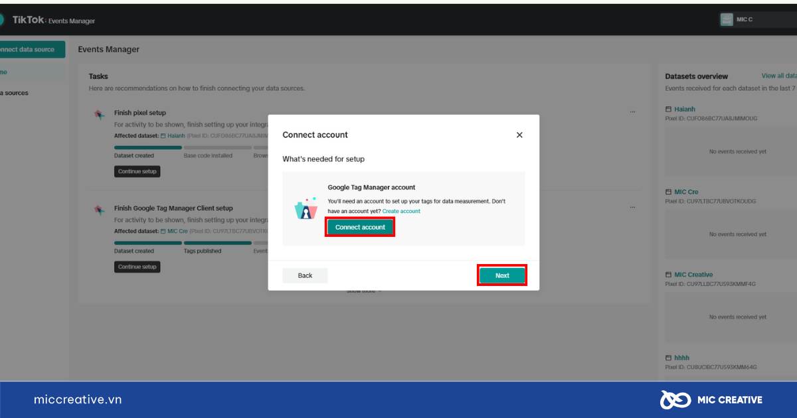Click the Events Manager page heading

pyautogui.click(x=109, y=49)
